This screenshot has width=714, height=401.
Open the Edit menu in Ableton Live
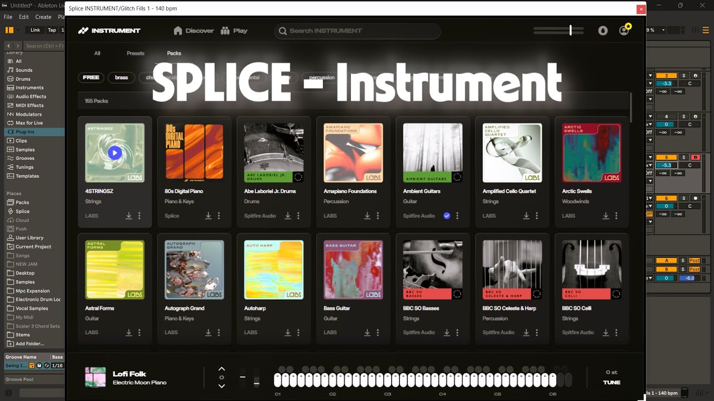[x=24, y=17]
